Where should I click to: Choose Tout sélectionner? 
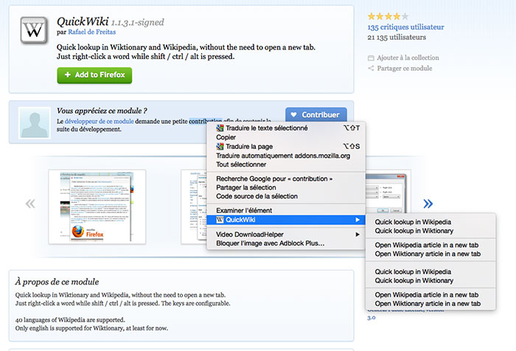point(286,164)
